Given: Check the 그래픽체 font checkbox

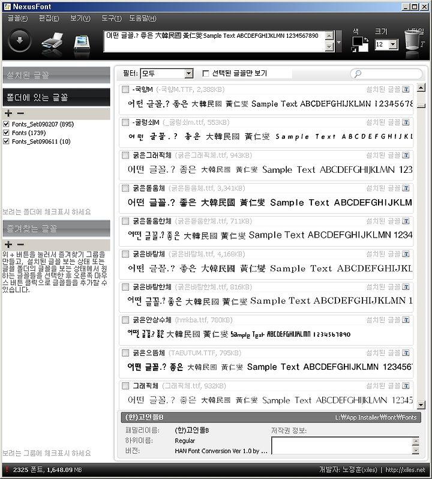Looking at the screenshot, I should click(125, 386).
